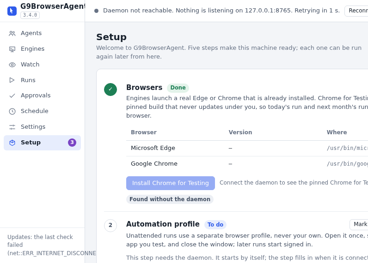Click the green Browsers step checkmark circle
This screenshot has width=368, height=263.
point(110,90)
